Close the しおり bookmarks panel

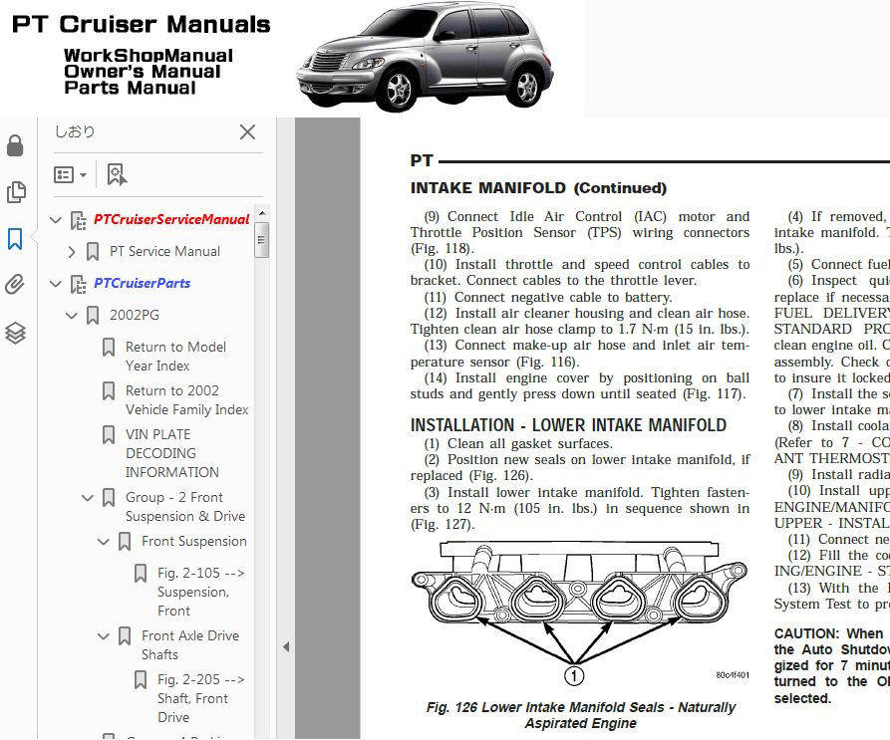click(x=247, y=132)
